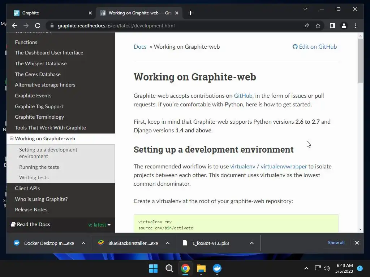Close the Graphite tab
Viewport: 370px width, 277px height.
click(90, 13)
